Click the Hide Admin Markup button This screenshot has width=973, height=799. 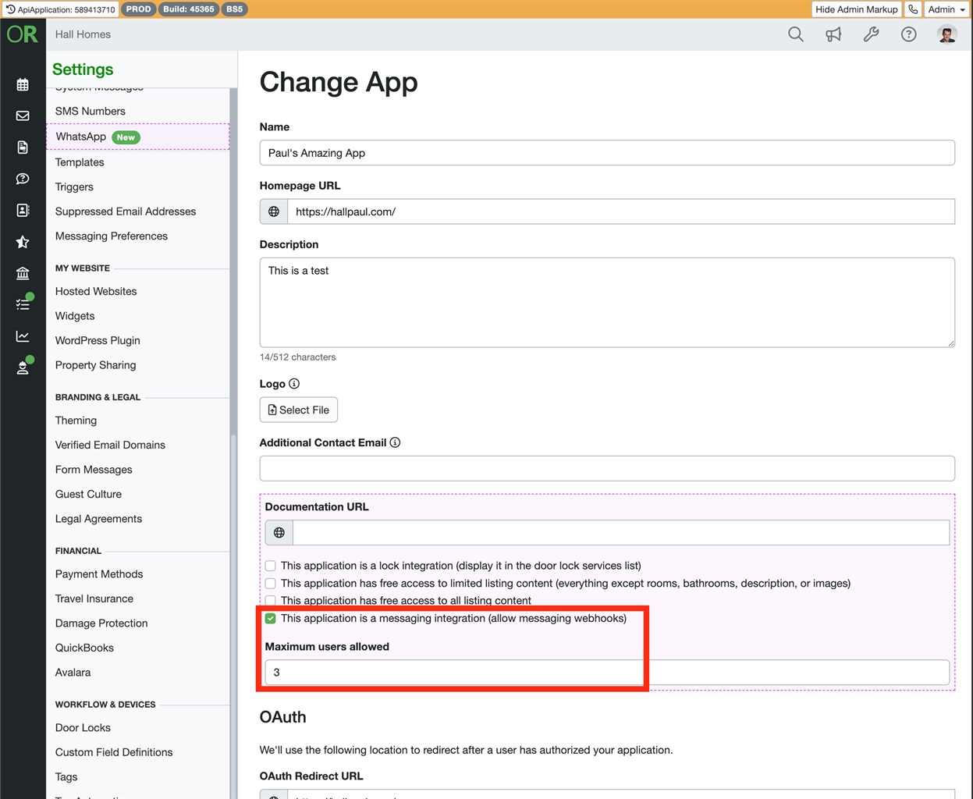[x=856, y=9]
